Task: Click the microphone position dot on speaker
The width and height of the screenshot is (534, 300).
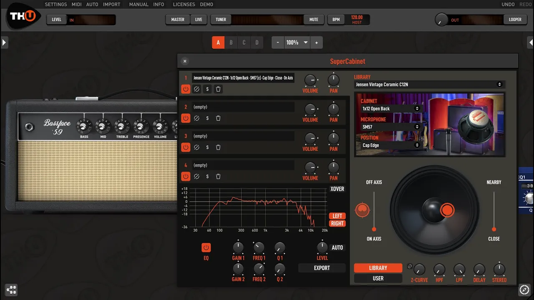Action: (x=447, y=210)
